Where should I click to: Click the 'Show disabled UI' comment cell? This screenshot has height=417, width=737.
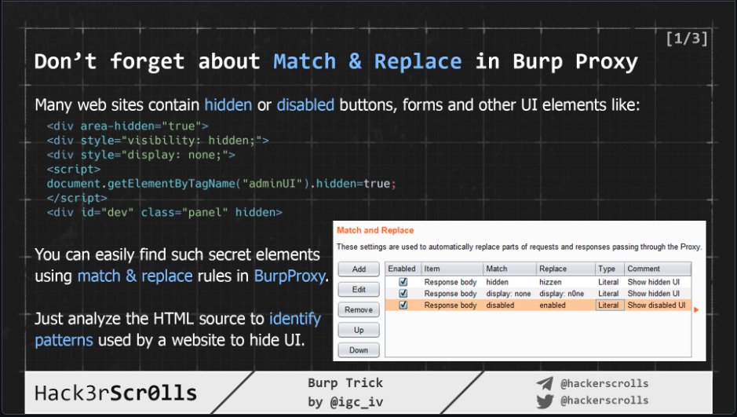pyautogui.click(x=657, y=305)
